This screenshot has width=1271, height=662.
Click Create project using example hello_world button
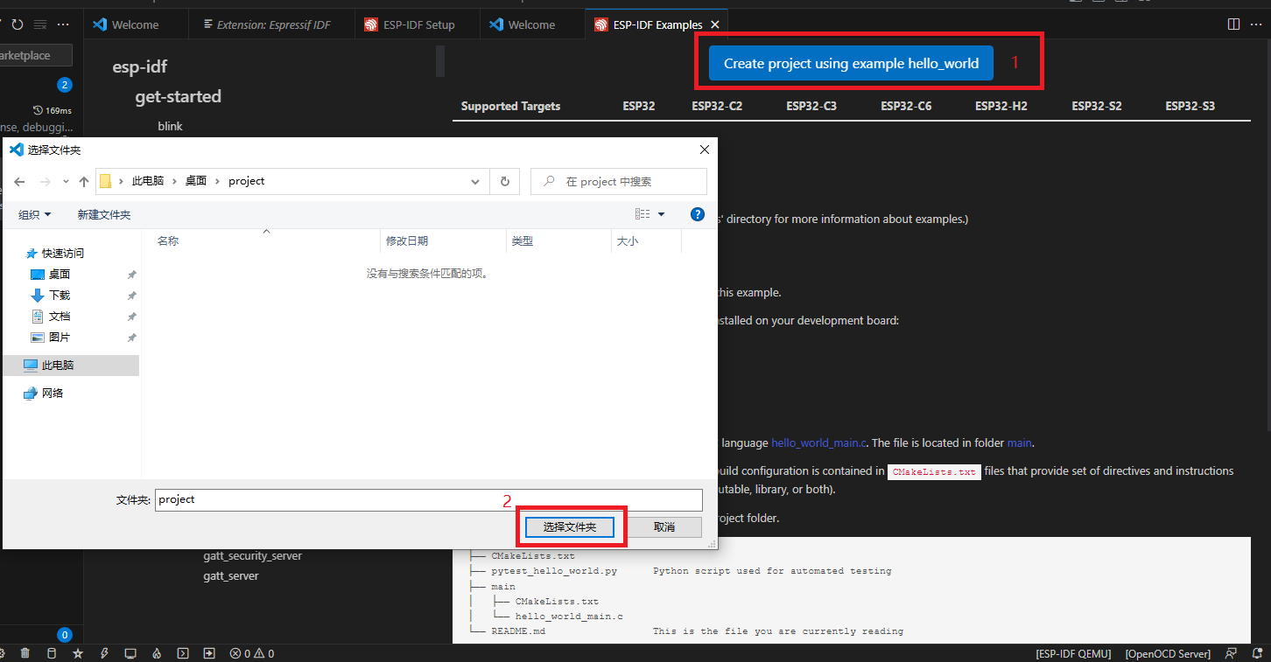(850, 64)
